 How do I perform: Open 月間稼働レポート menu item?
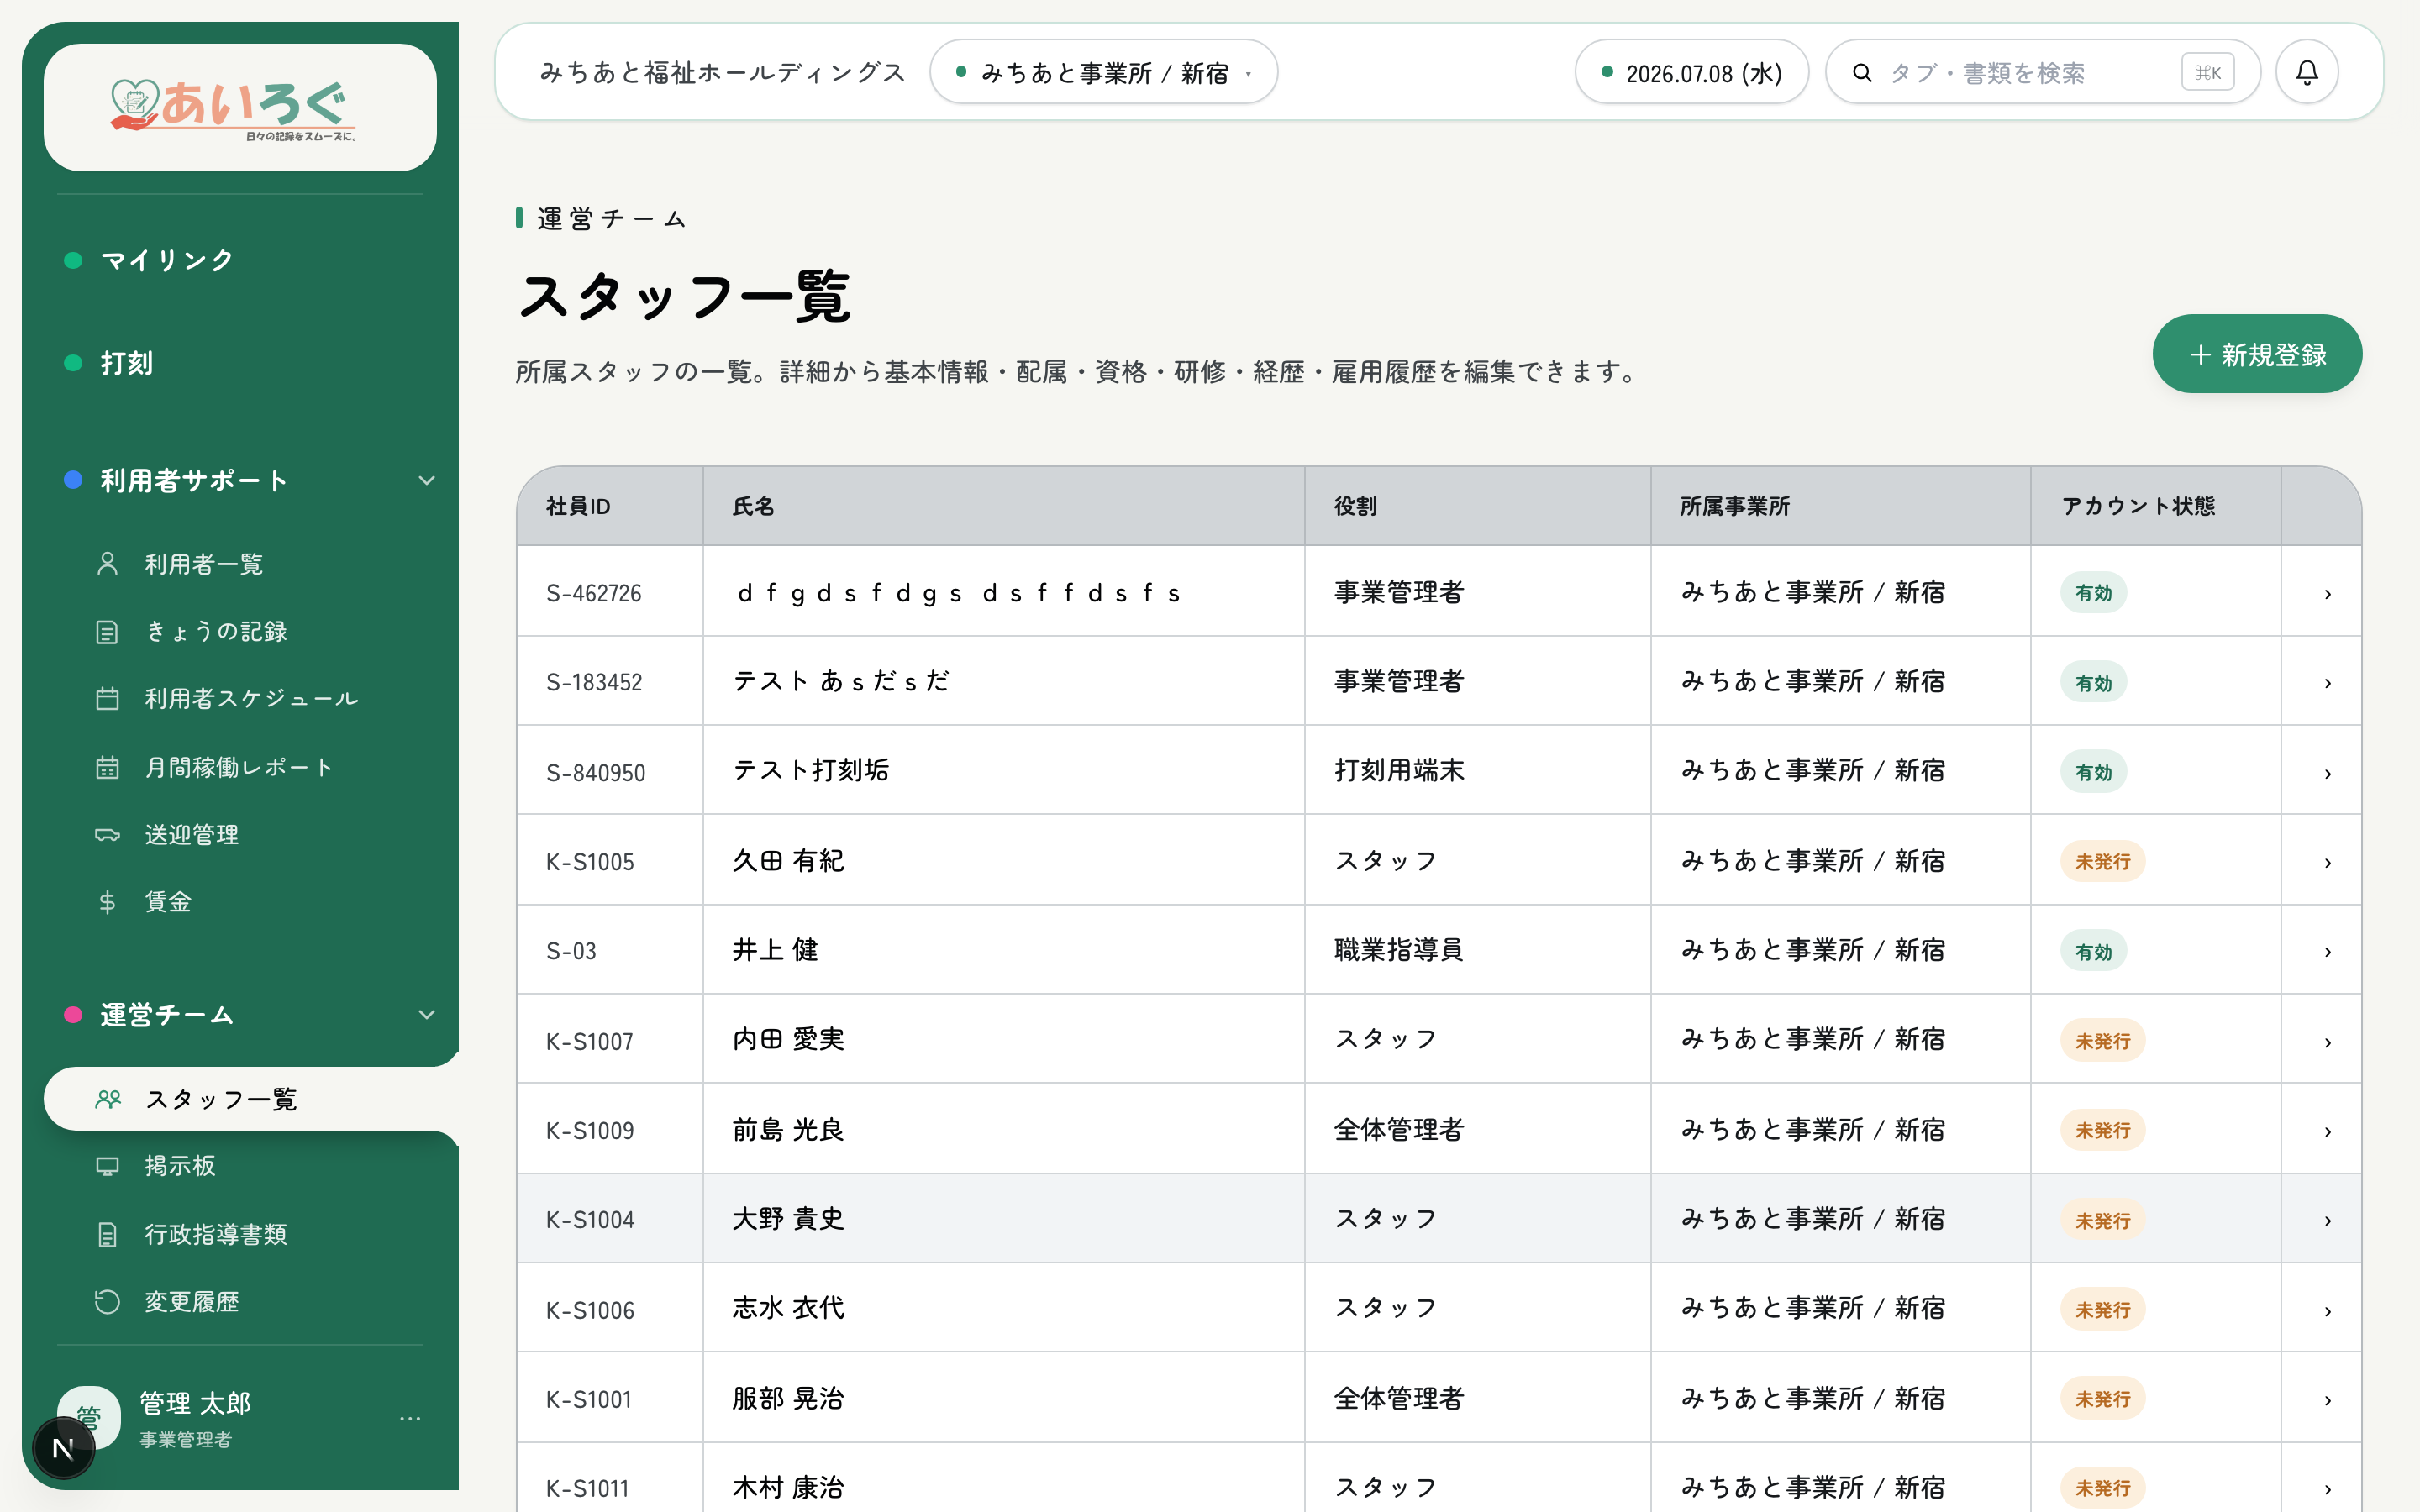click(239, 767)
